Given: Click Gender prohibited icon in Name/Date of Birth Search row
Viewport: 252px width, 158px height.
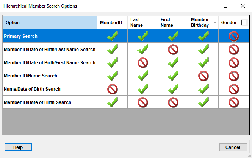Looking at the screenshot, I should (234, 89).
